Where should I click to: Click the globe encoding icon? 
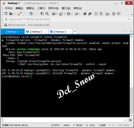(69, 14)
